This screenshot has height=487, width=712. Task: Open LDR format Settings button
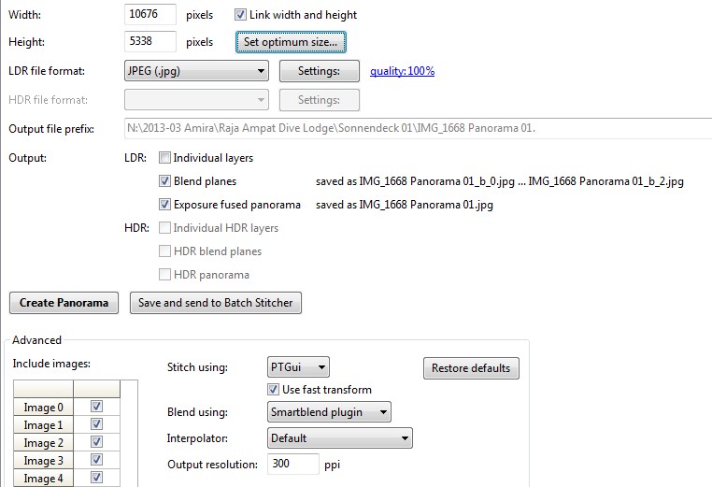point(319,71)
